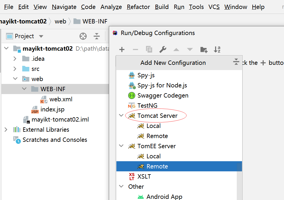The width and height of the screenshot is (284, 200).
Task: Expand the Other category in the list
Action: pyautogui.click(x=121, y=186)
